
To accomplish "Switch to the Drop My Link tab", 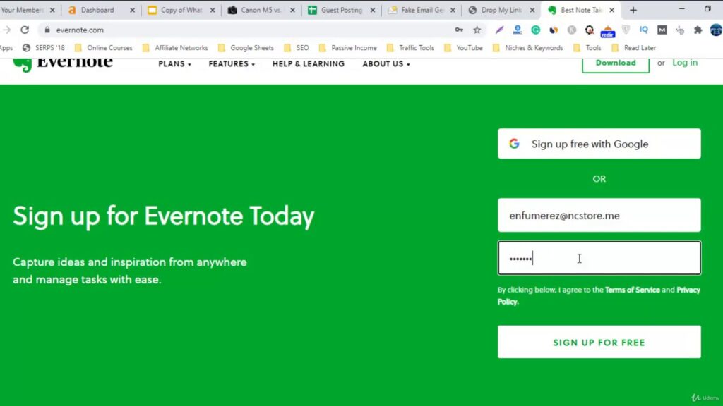I will 501,10.
